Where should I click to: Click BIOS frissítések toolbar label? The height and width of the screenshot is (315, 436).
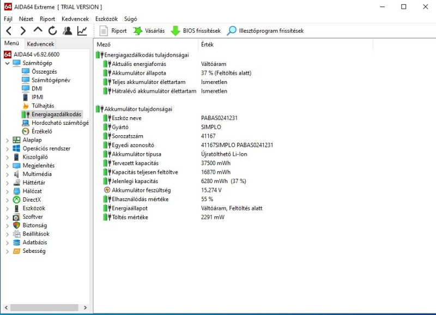pyautogui.click(x=202, y=31)
